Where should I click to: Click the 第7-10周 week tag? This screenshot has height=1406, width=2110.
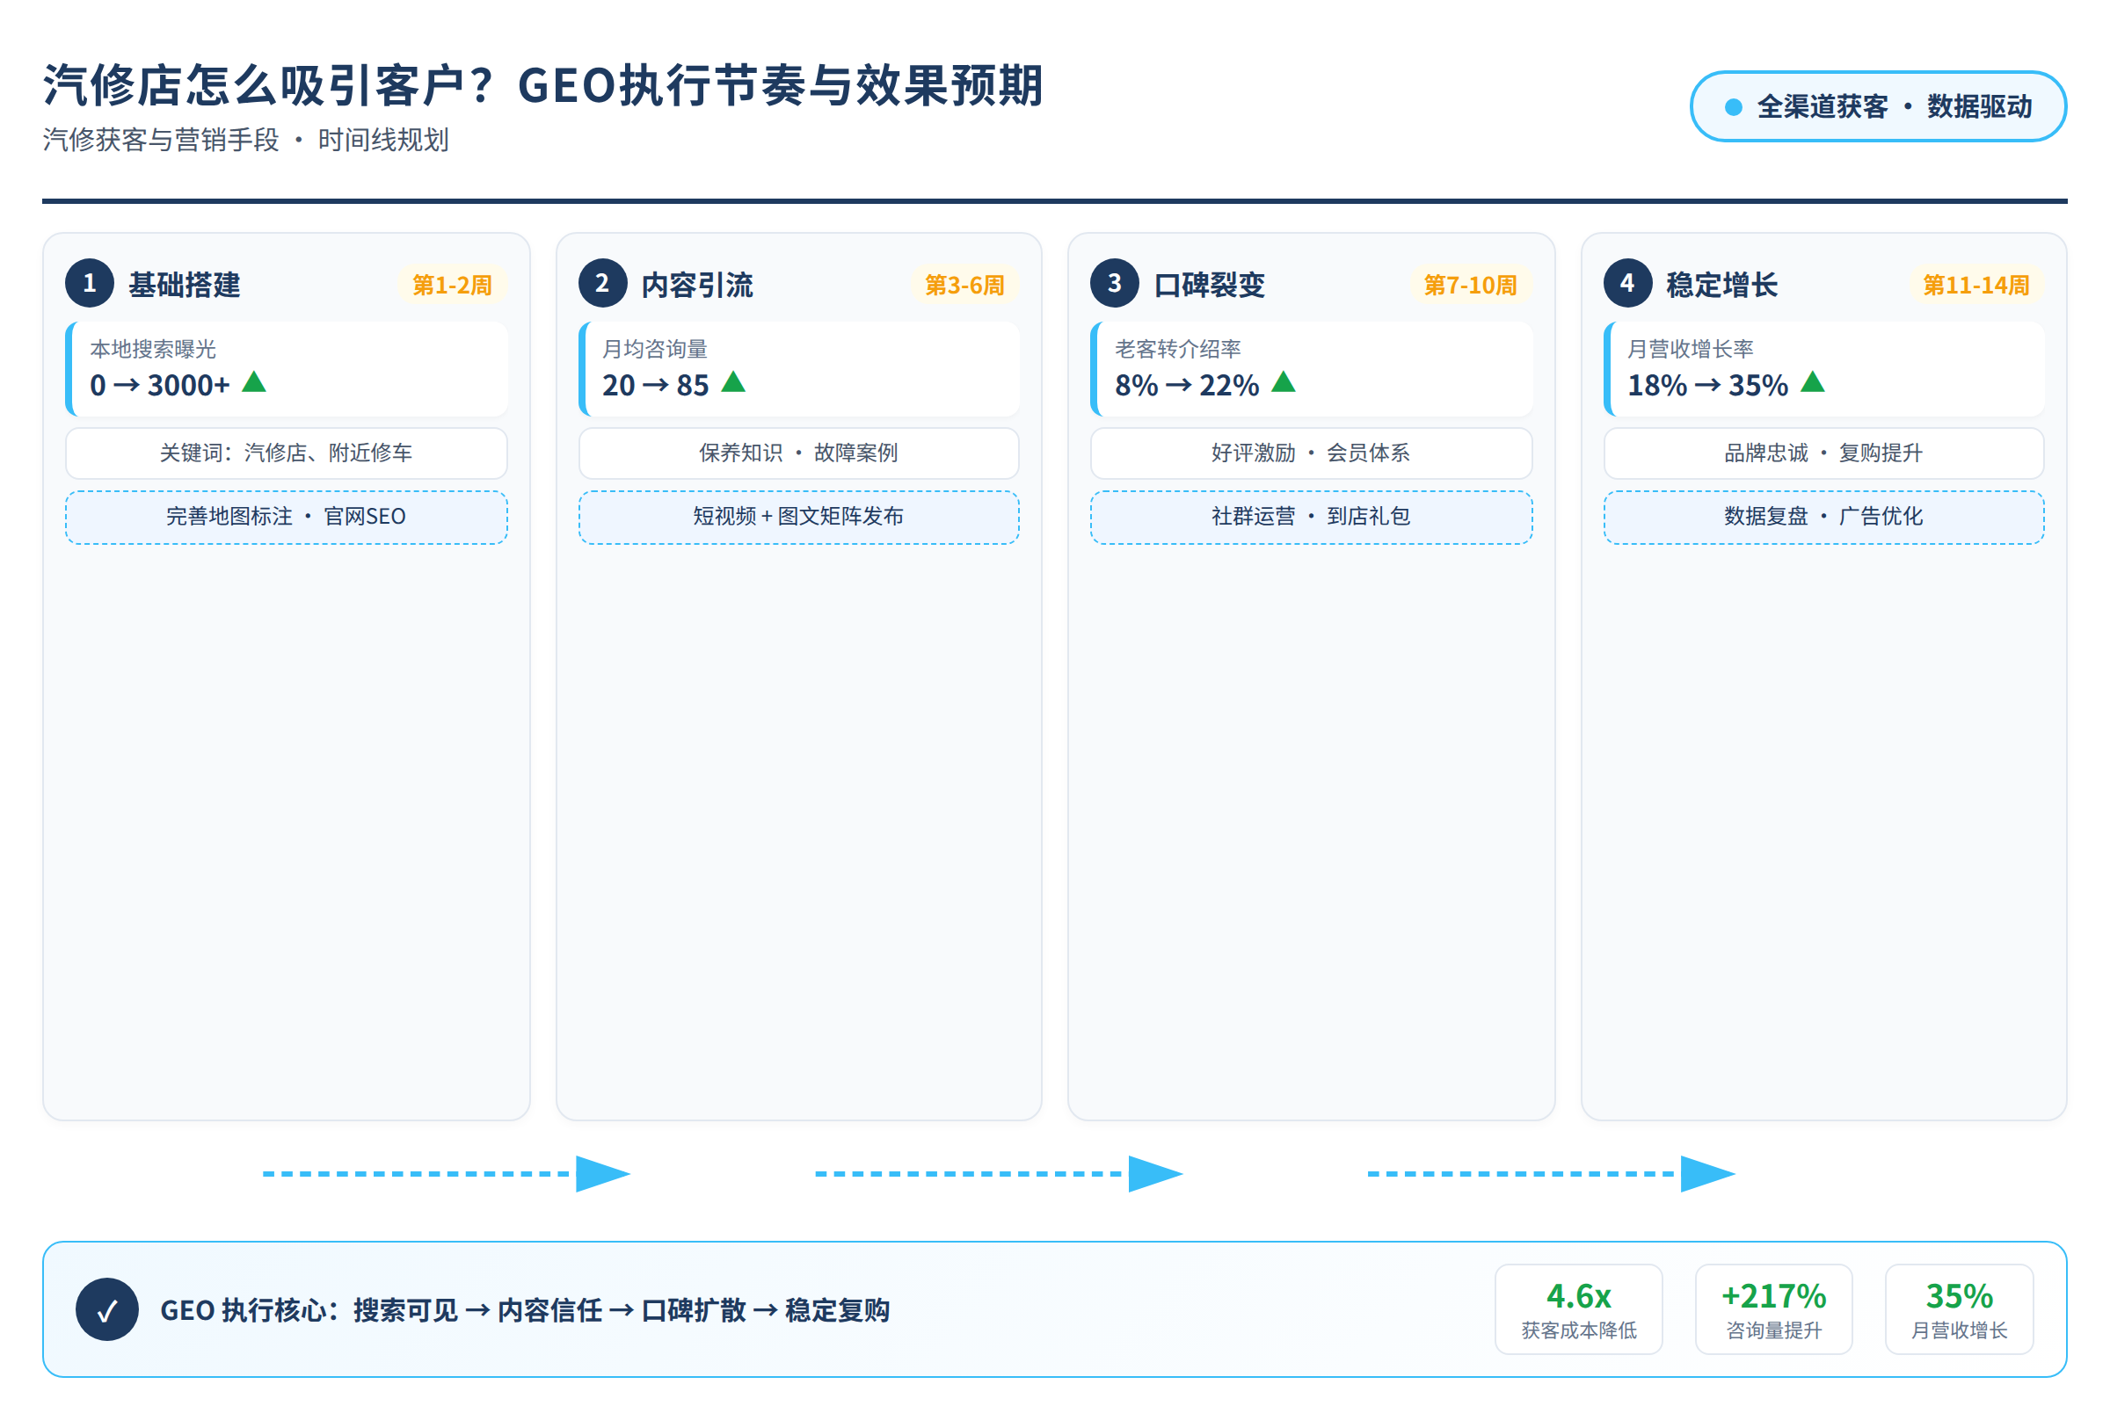coord(1470,285)
